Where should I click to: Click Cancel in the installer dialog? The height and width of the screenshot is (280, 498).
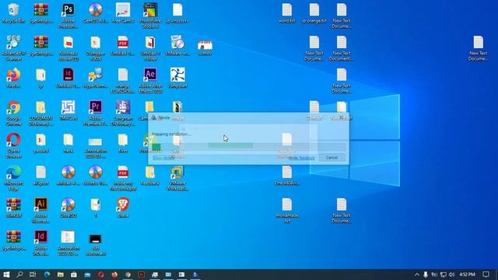(331, 157)
